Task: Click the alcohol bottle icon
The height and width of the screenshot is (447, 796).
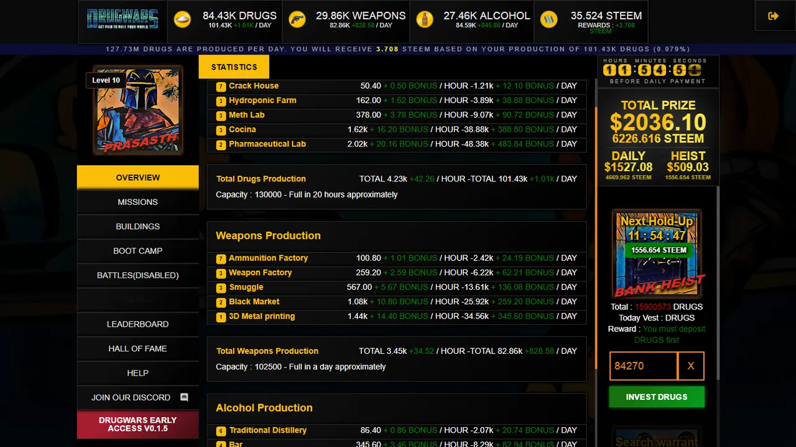Action: click(425, 19)
